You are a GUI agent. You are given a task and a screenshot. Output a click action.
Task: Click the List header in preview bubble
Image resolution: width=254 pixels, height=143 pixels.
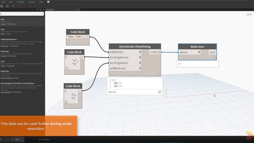(x=113, y=80)
